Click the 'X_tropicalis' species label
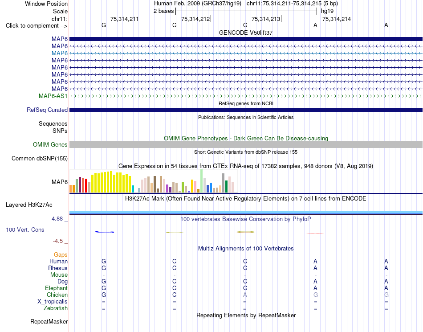 53,302
